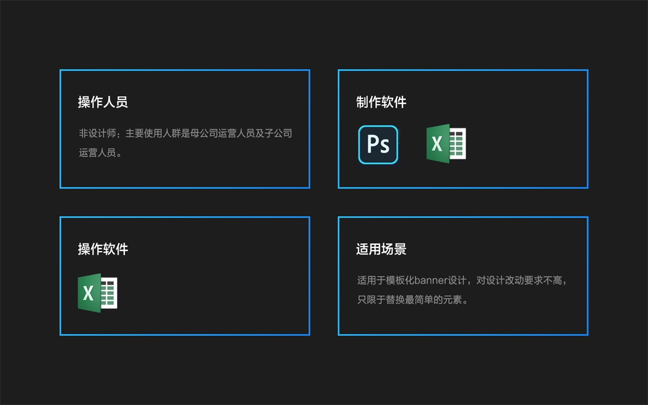Select the 操作软件 heading
The height and width of the screenshot is (405, 648).
[x=103, y=249]
